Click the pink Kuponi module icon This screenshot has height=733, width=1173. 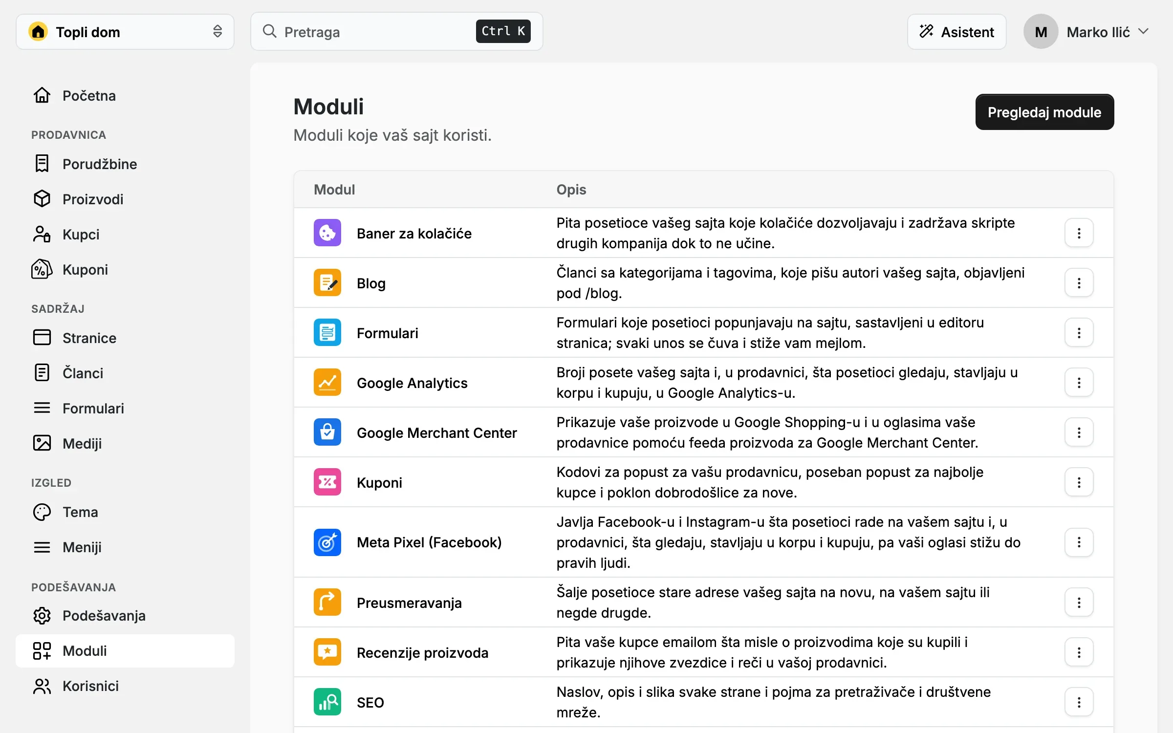327,482
